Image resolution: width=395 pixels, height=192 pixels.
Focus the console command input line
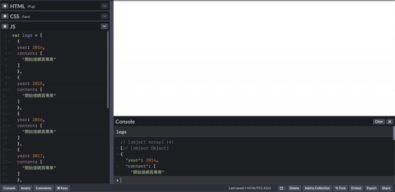pos(254,180)
